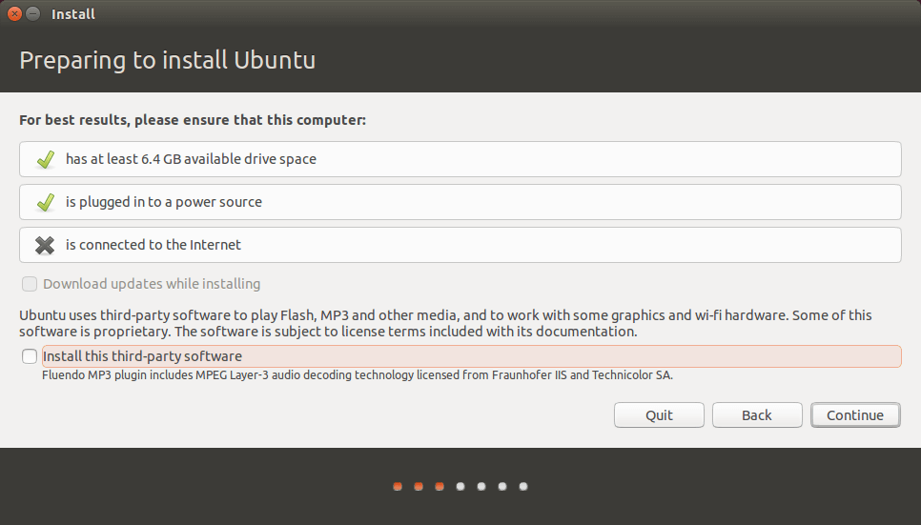Click the 'is connected to the Internet' row
921x525 pixels.
click(460, 245)
